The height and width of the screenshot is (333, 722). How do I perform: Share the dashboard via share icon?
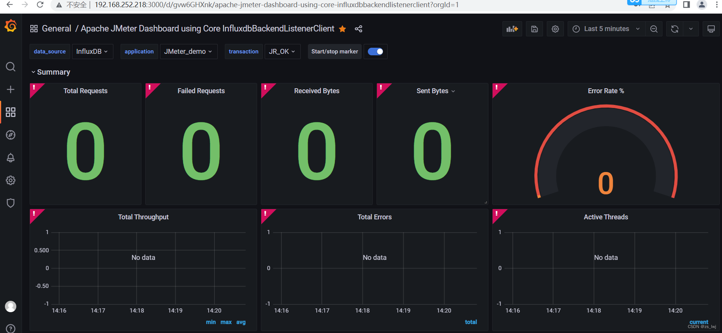click(358, 29)
